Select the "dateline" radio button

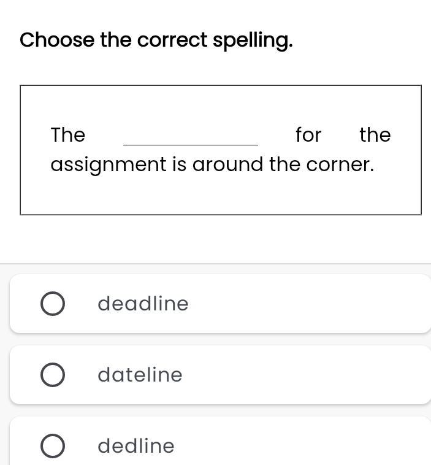point(53,375)
